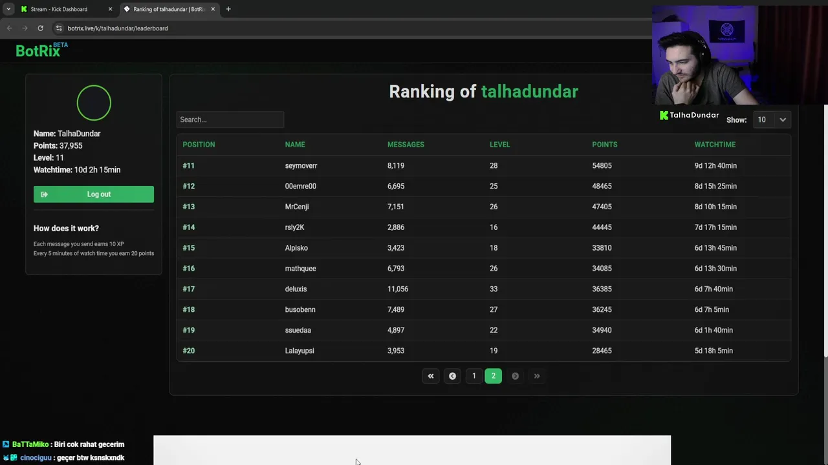
Task: Click POINTS column header
Action: click(605, 145)
